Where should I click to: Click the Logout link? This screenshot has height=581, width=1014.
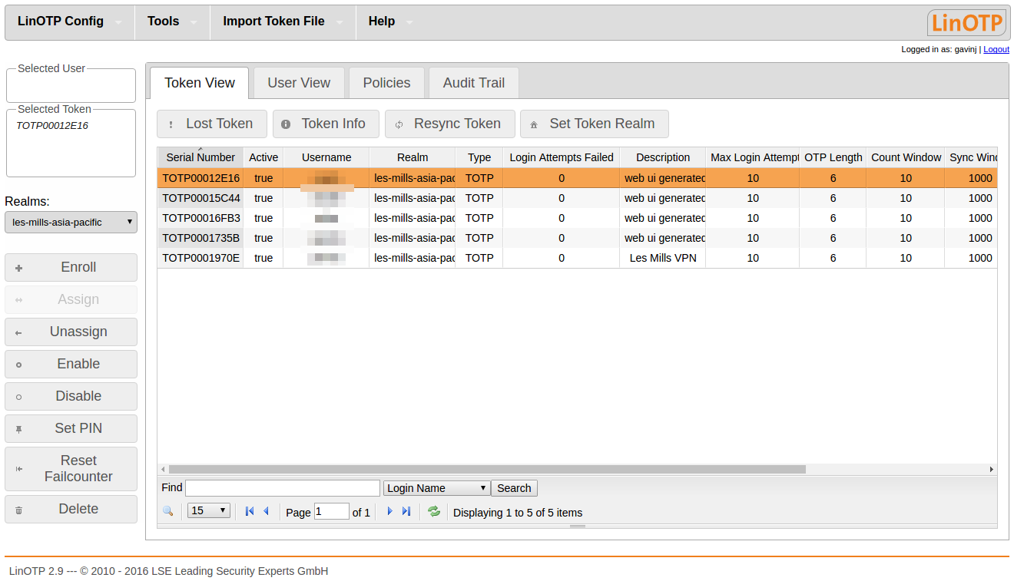tap(996, 49)
